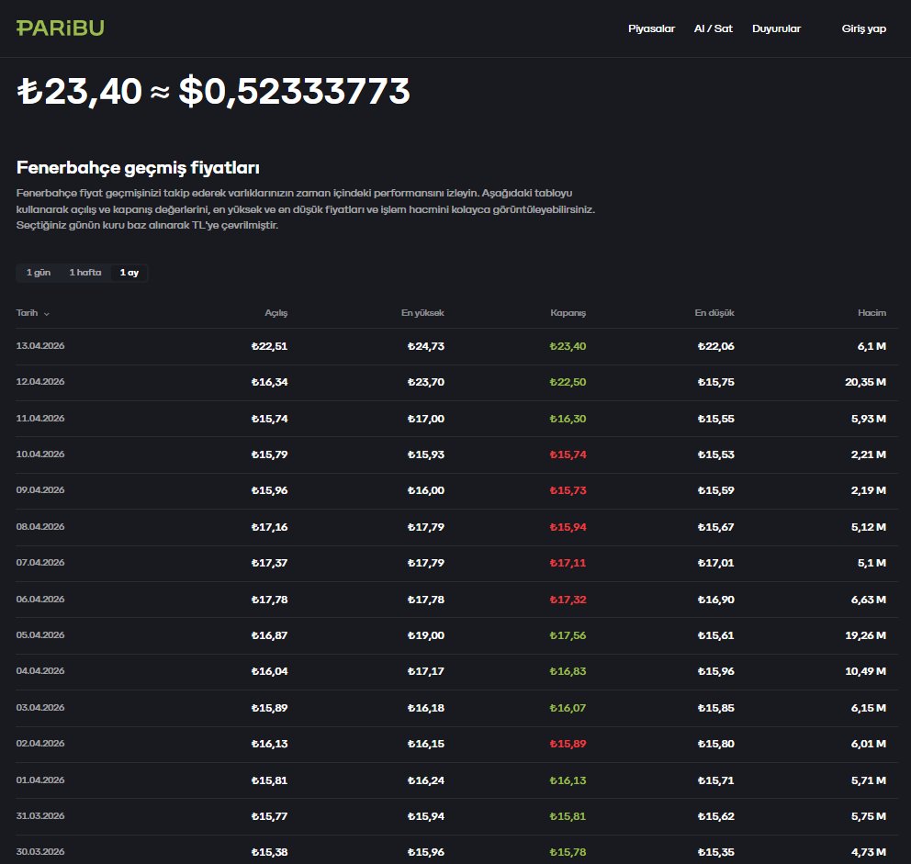Click red closing price ₺15,94
Screen dimensions: 911x864
[568, 527]
